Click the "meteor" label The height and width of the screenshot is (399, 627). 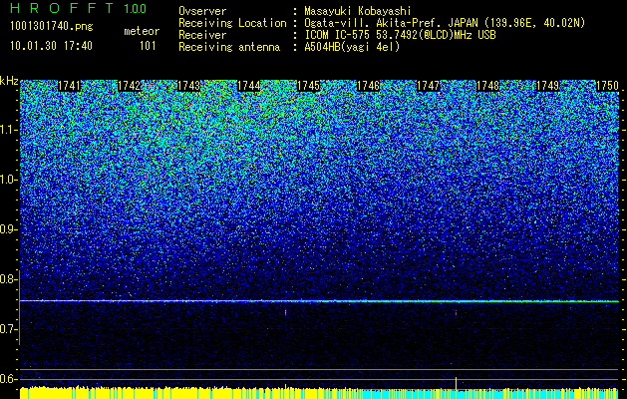142,31
